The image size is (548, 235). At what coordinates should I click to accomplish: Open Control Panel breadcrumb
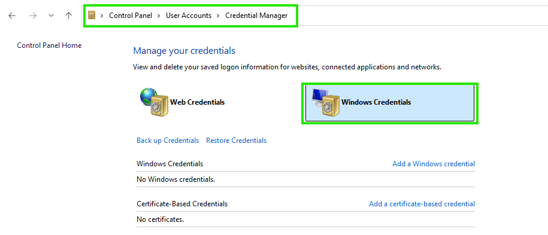pos(131,16)
